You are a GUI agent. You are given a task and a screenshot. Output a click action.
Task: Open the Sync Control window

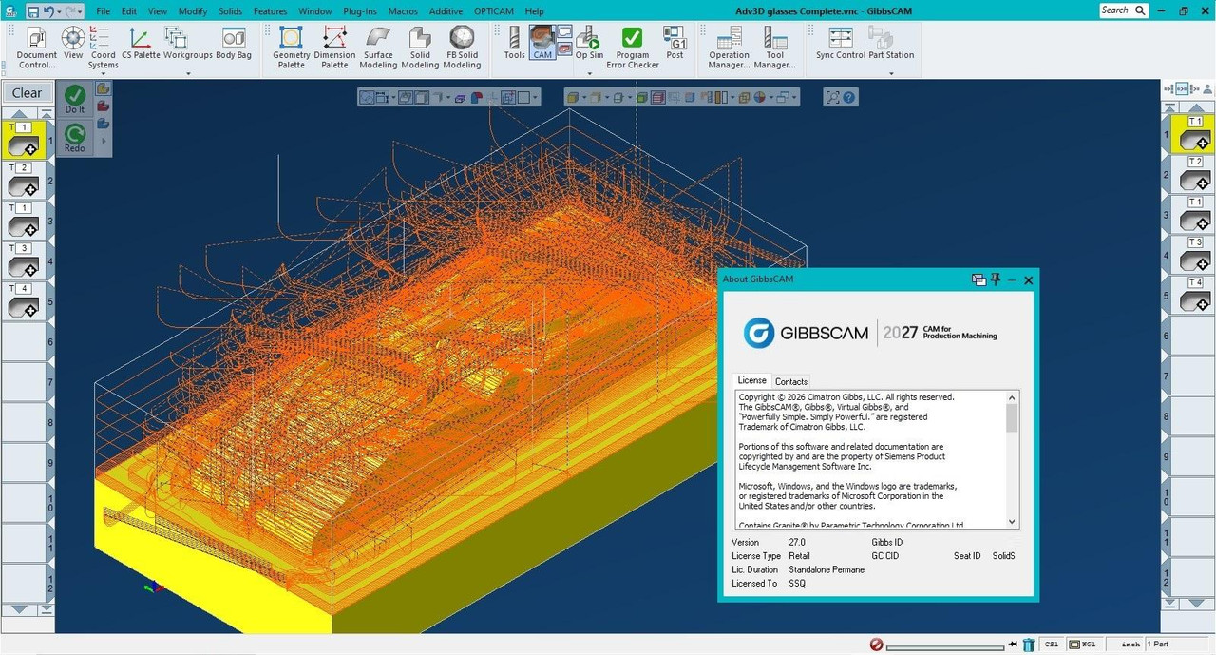(840, 43)
